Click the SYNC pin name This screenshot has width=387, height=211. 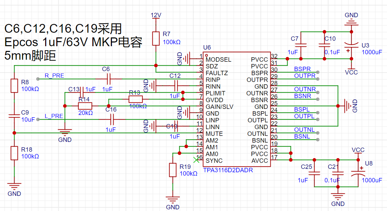point(214,161)
